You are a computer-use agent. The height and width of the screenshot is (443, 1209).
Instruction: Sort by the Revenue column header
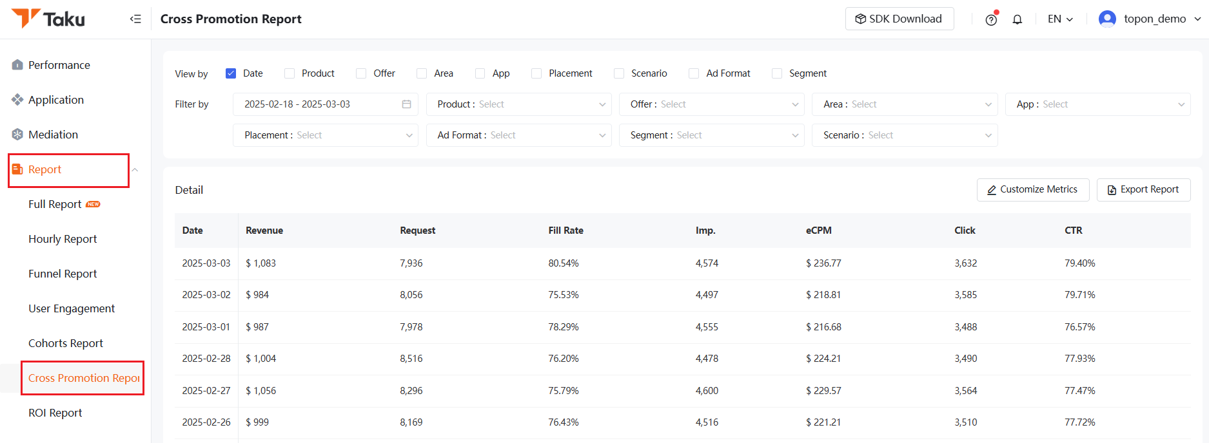264,231
